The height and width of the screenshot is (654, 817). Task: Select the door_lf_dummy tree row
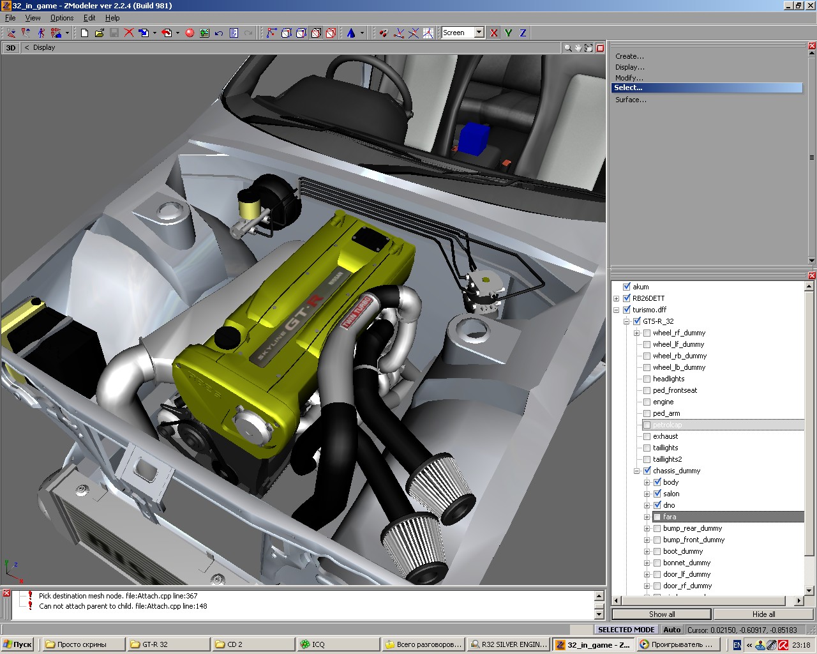click(x=687, y=574)
